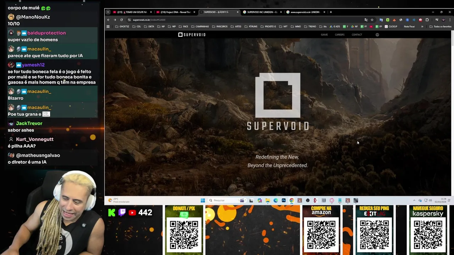Click the page vertical scrollbar
The width and height of the screenshot is (454, 255).
point(452,38)
